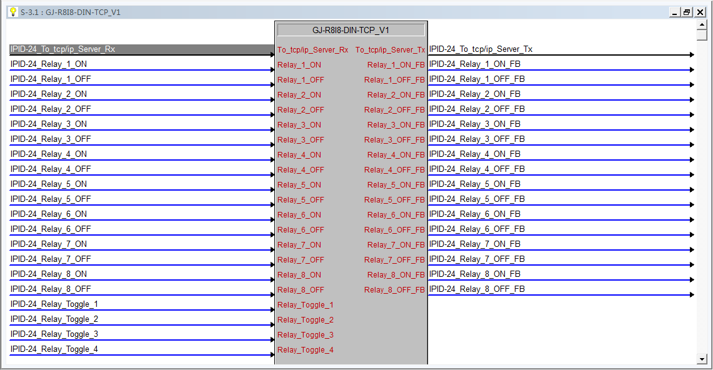This screenshot has width=713, height=370.
Task: Select the IPID-24_Relay_4_ON_FB output signal
Action: [561, 154]
